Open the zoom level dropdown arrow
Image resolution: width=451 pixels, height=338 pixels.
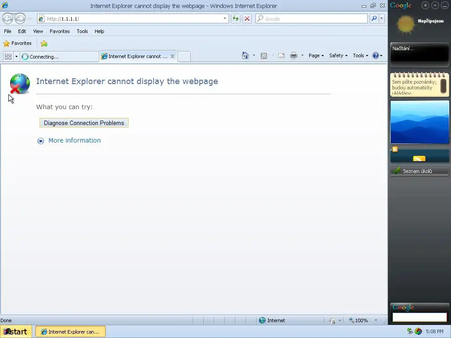376,320
